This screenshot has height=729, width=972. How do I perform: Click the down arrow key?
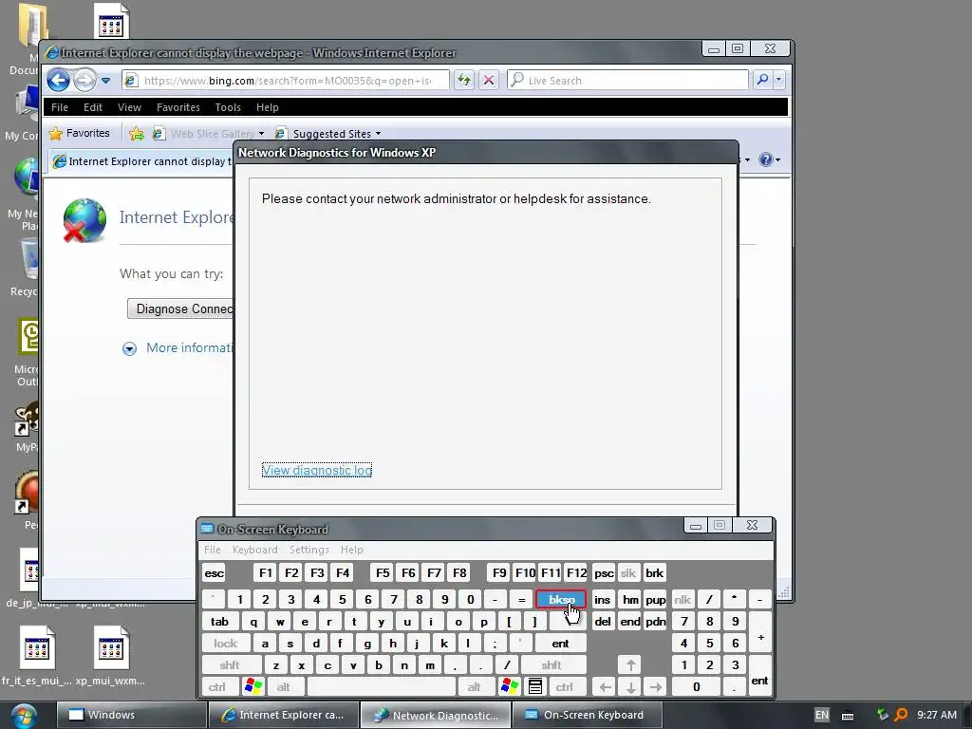(630, 687)
